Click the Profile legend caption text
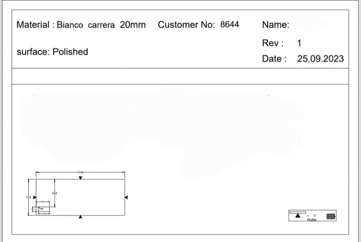This screenshot has height=242, width=361. 312,220
